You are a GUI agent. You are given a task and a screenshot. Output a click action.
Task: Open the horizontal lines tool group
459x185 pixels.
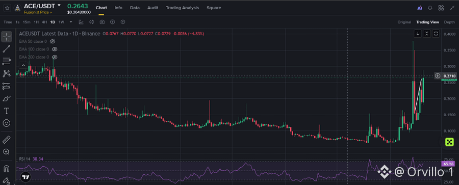tap(7, 61)
